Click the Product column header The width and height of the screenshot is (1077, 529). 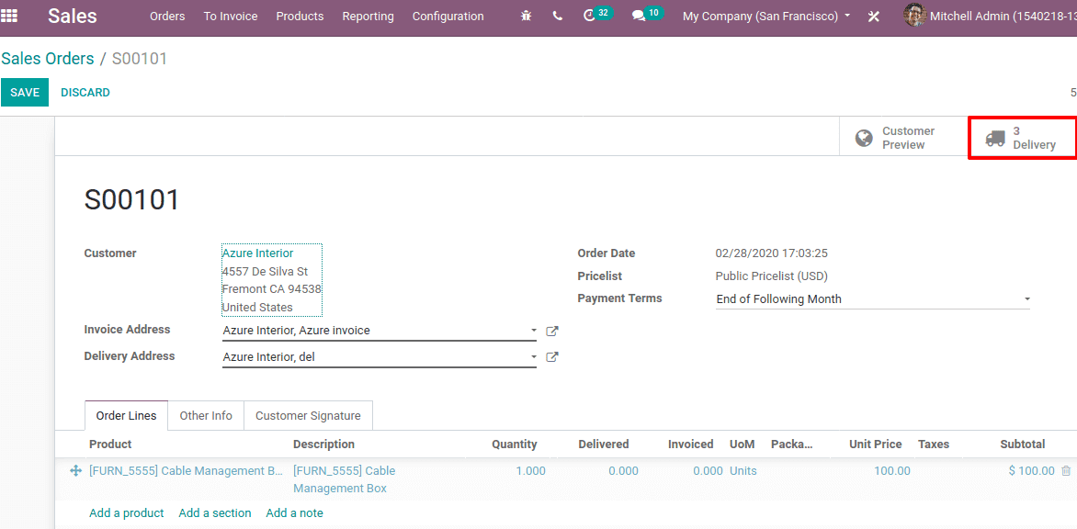tap(110, 445)
